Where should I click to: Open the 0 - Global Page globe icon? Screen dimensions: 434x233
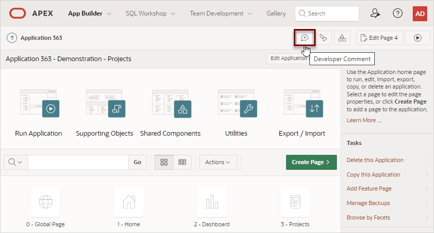[x=45, y=202]
